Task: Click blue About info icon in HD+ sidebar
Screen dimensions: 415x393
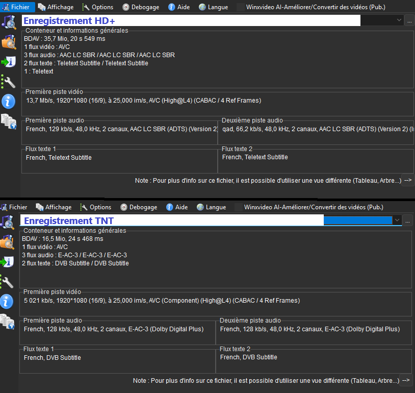Action: point(9,102)
